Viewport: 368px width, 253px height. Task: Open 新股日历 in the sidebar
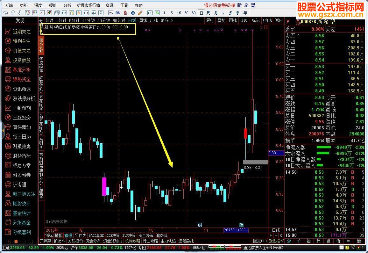pos(18,137)
